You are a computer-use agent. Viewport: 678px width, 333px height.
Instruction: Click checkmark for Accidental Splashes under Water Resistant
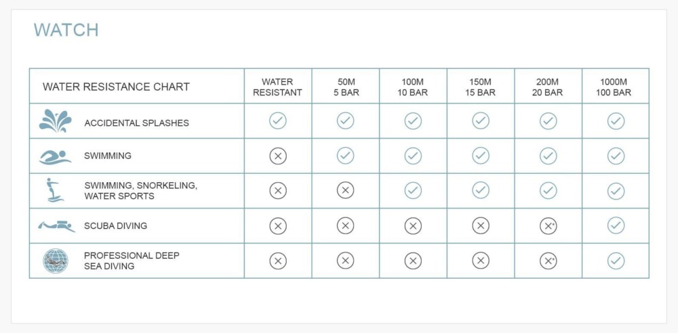click(x=278, y=121)
